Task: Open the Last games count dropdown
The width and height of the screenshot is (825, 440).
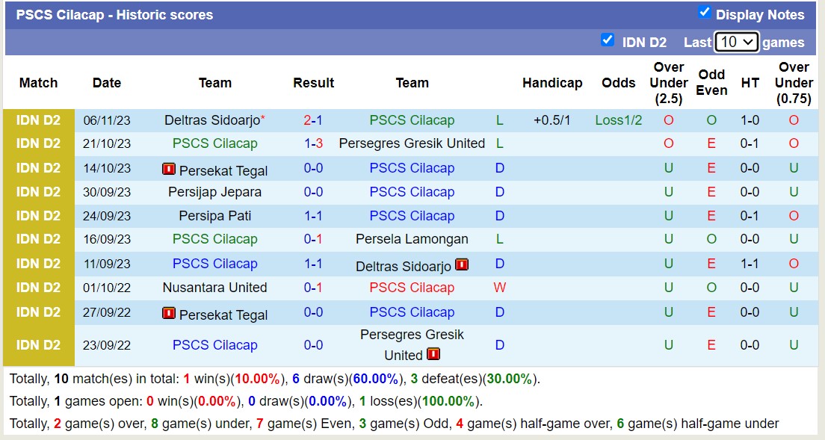Action: pyautogui.click(x=736, y=42)
